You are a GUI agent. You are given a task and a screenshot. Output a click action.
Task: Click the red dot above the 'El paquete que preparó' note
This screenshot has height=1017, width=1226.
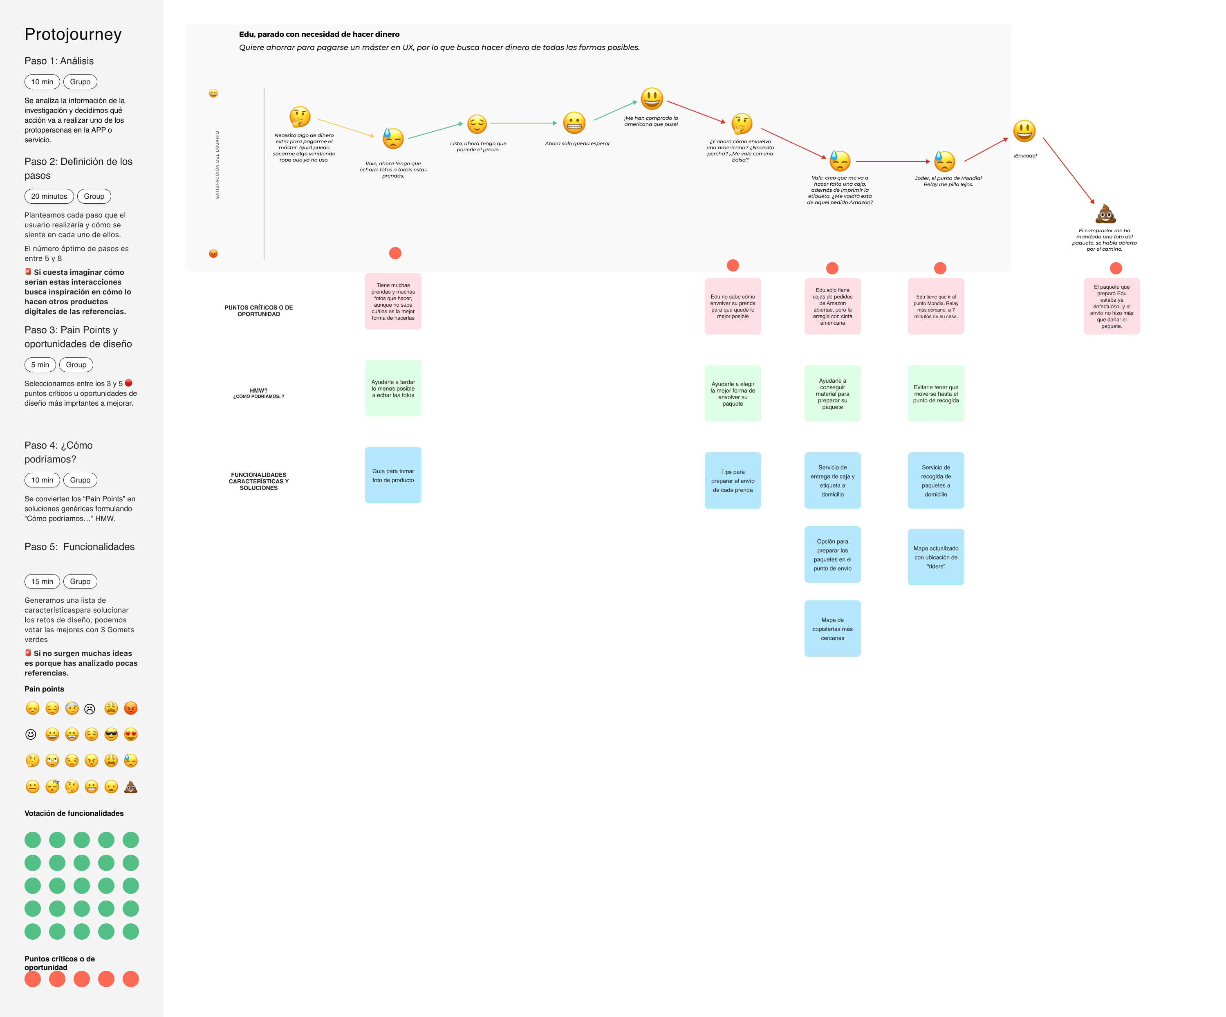pos(1116,268)
